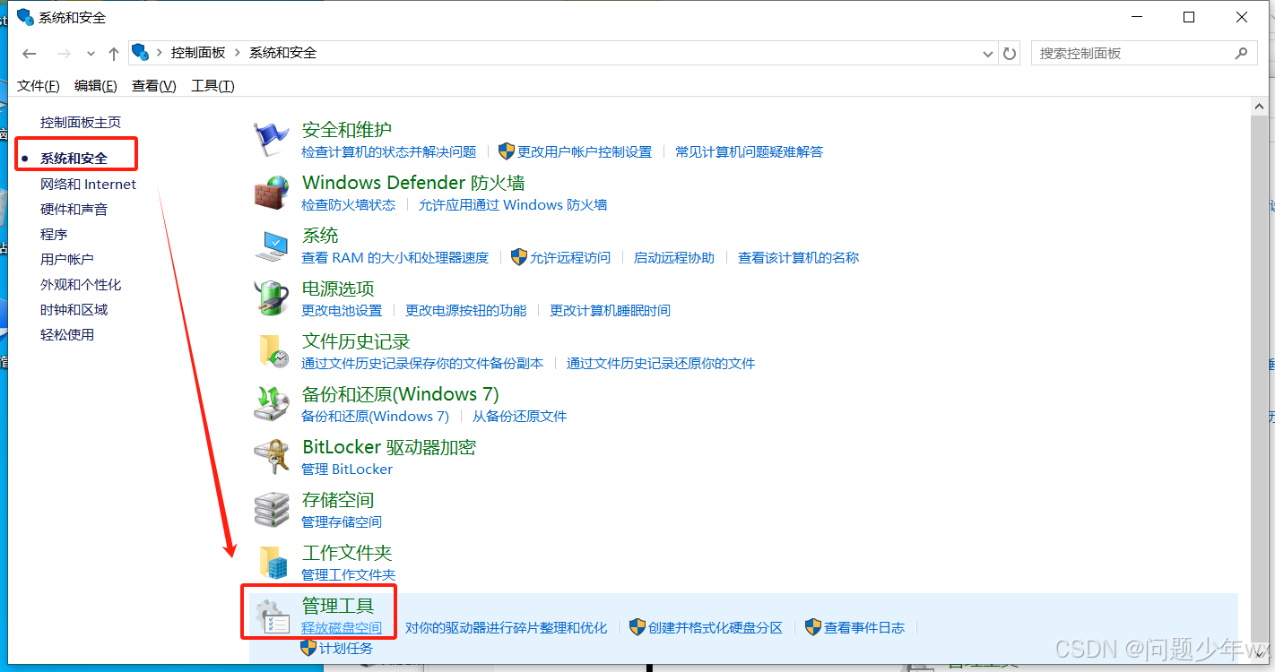This screenshot has width=1275, height=672.
Task: Click the Work Folders icon
Action: tap(273, 562)
